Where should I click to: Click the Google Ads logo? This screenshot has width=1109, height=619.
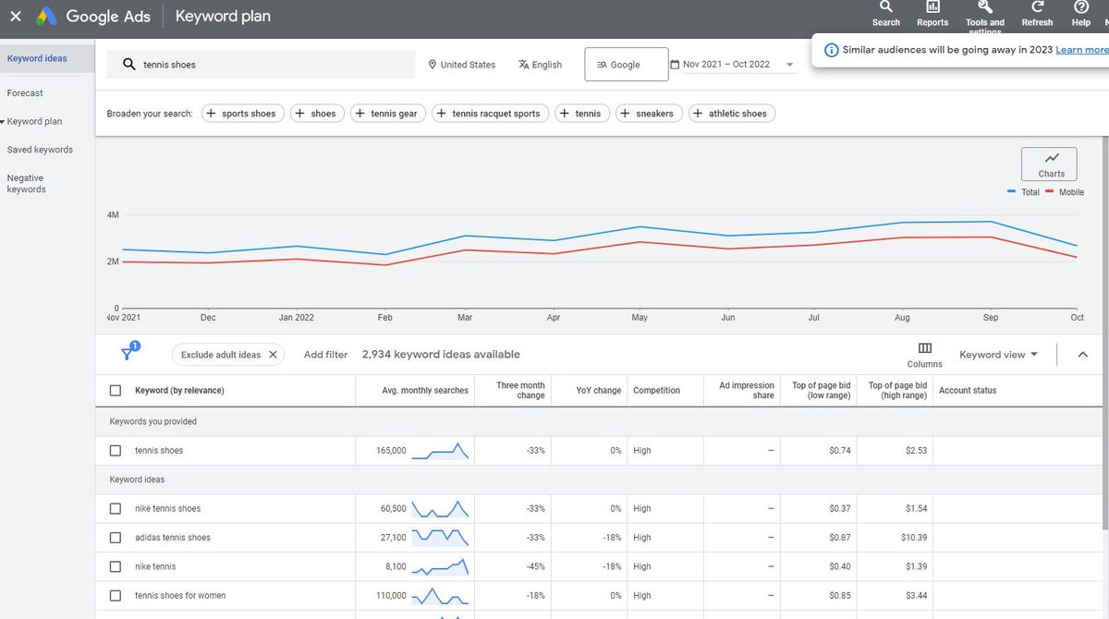point(47,17)
